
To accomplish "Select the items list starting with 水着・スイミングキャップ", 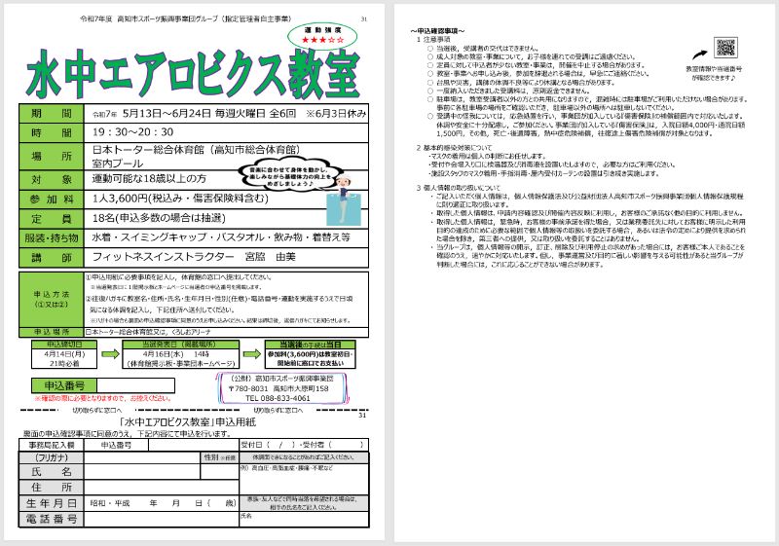I will click(x=221, y=237).
